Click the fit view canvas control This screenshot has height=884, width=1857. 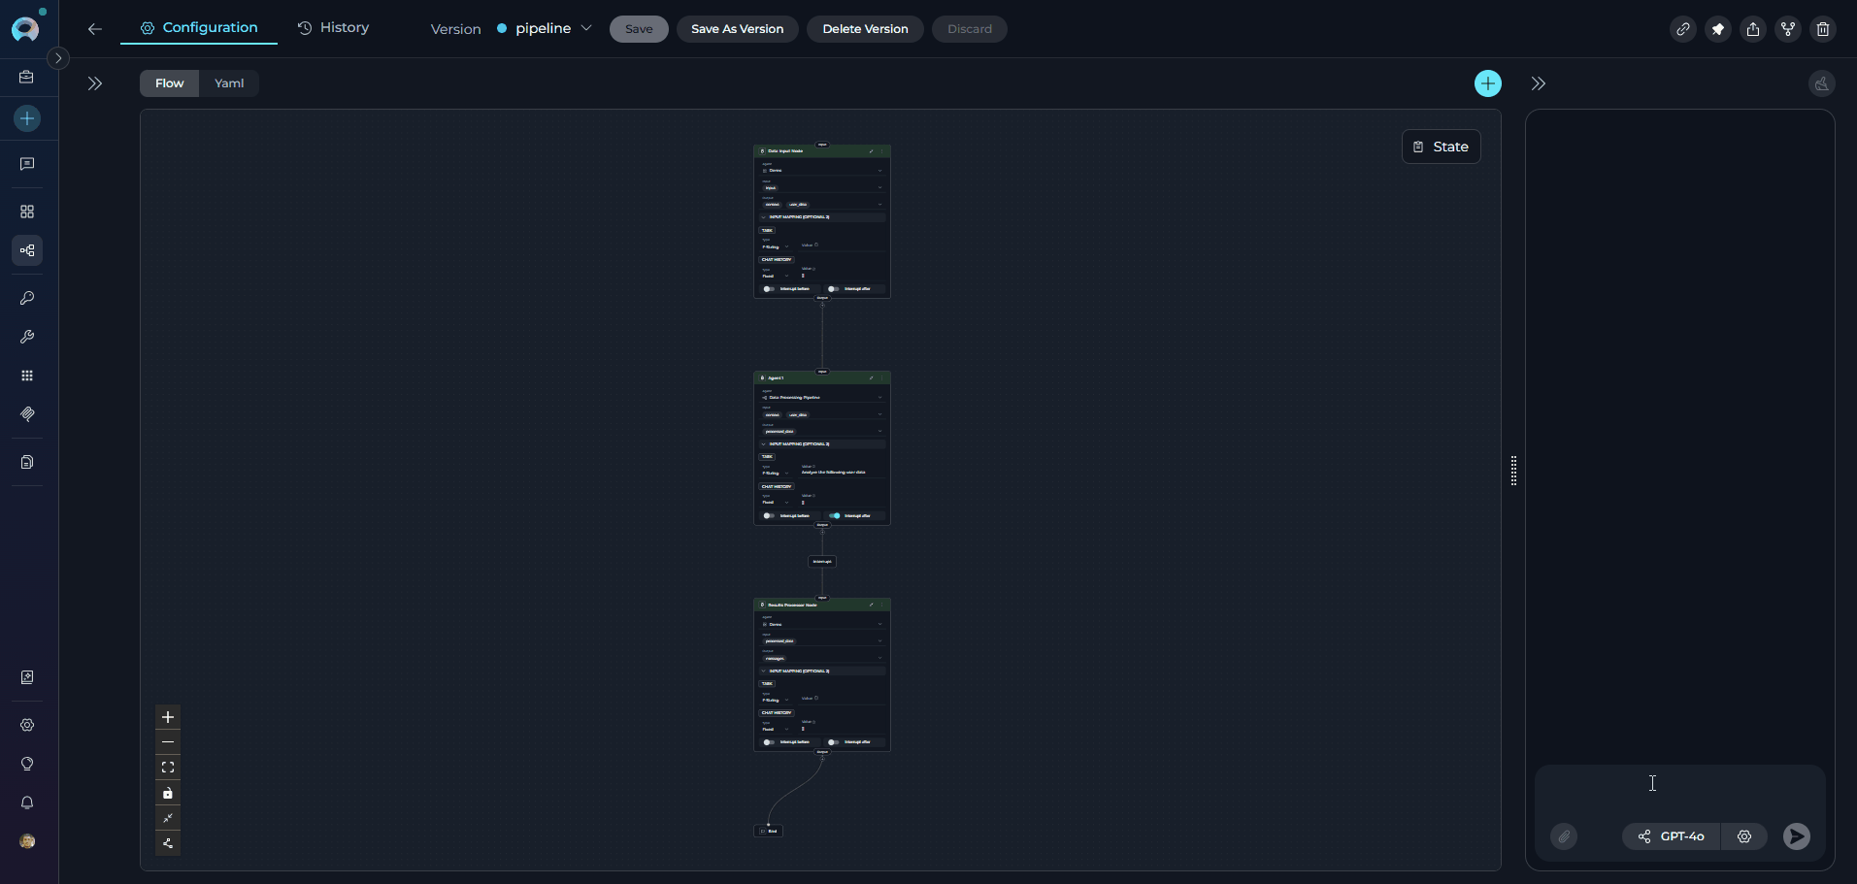(x=168, y=768)
